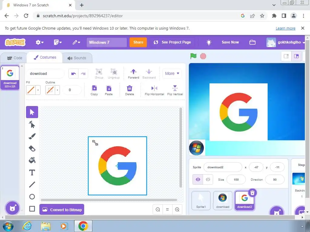Select the download costume thumbnail
310x232 pixels.
click(10, 78)
